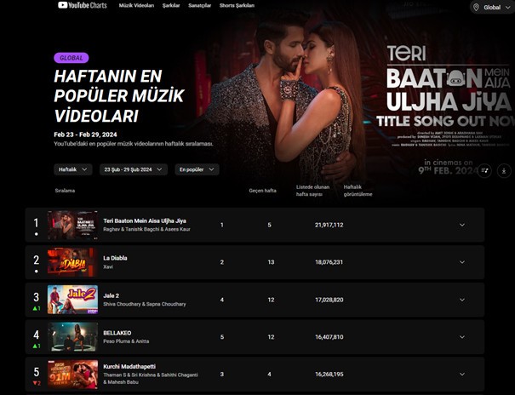Click the download chart icon button

point(503,171)
